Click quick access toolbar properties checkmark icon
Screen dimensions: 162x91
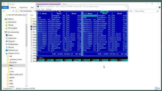click(x=8, y=4)
